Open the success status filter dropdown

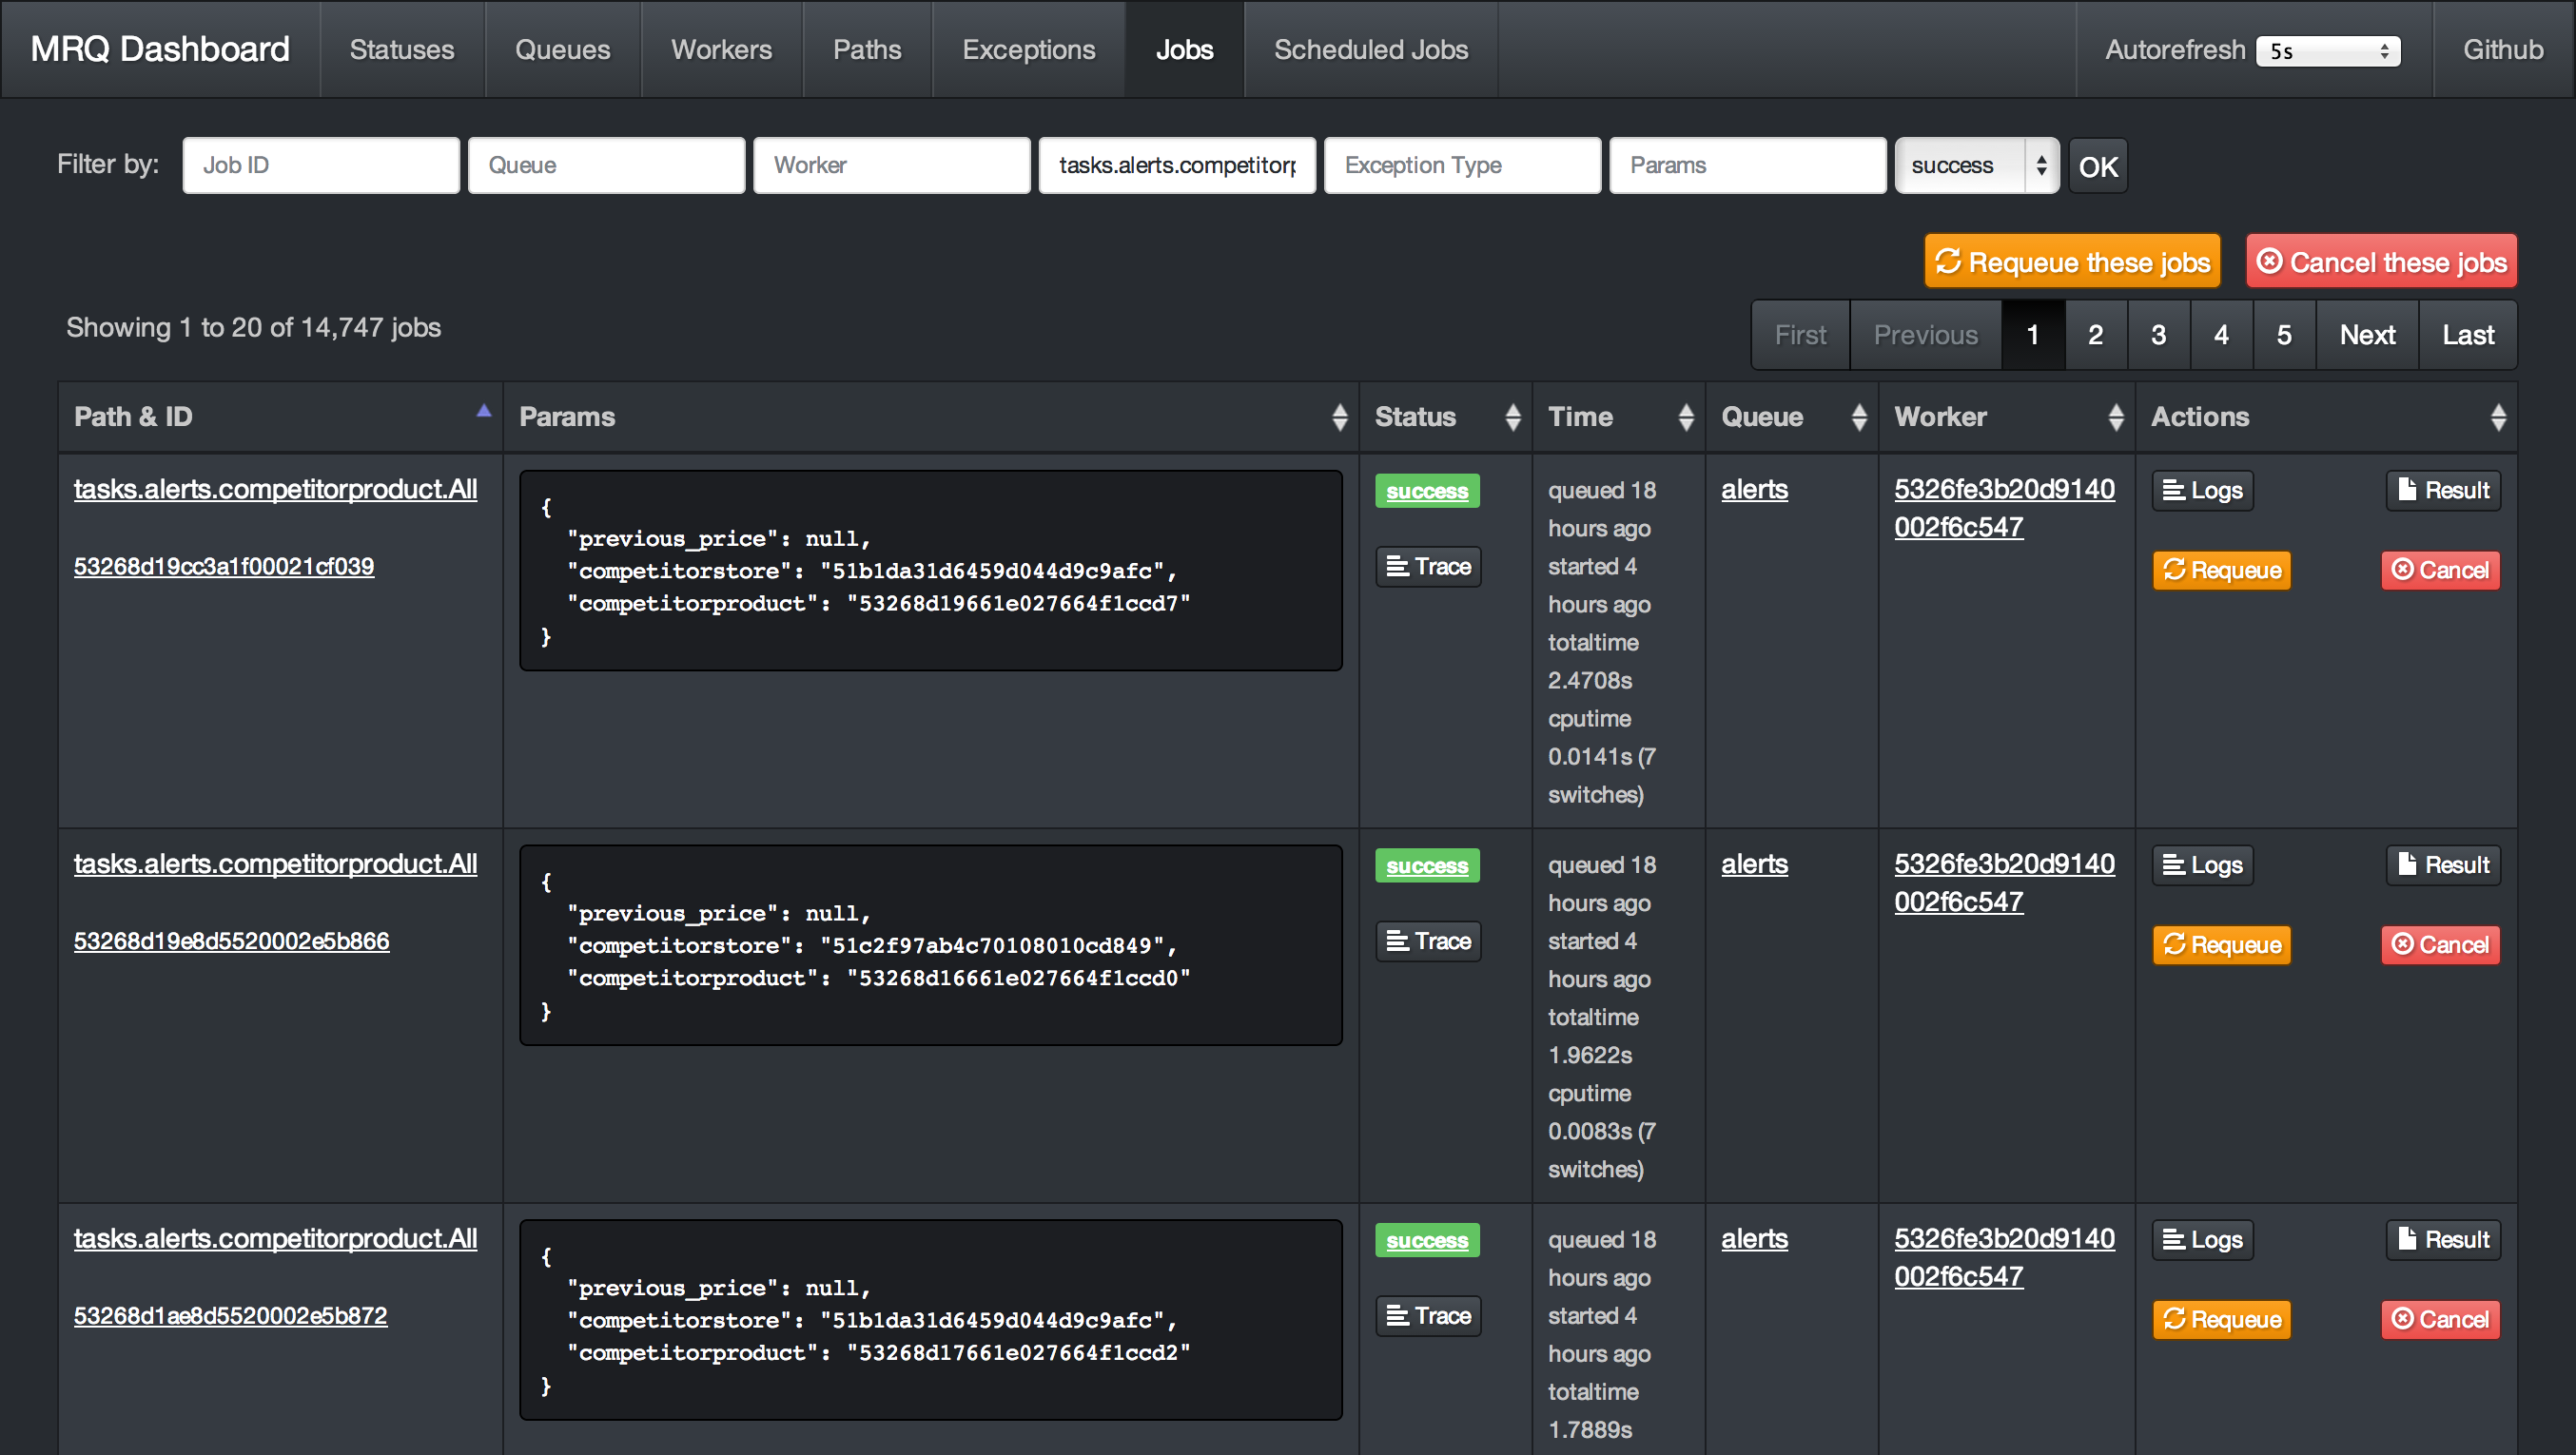(x=1976, y=166)
